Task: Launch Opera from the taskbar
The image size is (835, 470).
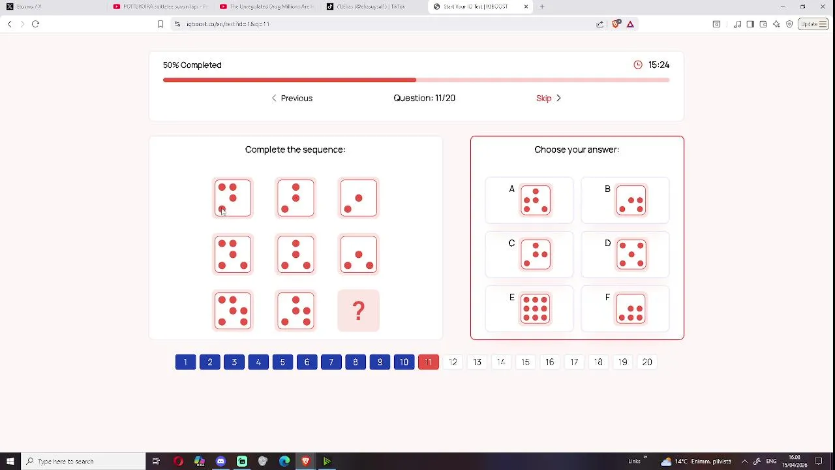Action: pyautogui.click(x=178, y=462)
